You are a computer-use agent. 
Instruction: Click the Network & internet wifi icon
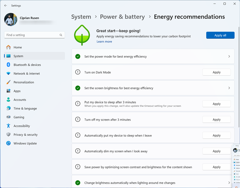tap(9, 73)
